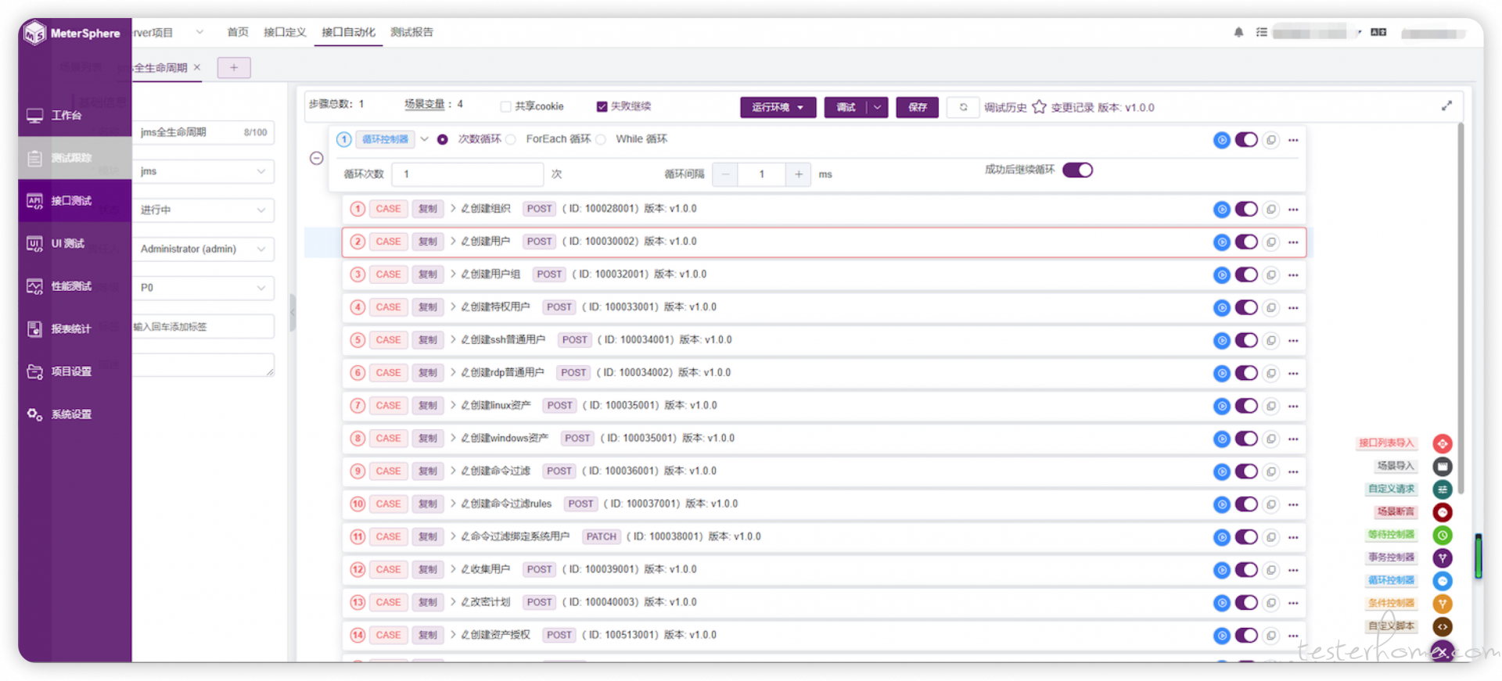Open the notification bell icon
Image resolution: width=1502 pixels, height=681 pixels.
(1238, 32)
